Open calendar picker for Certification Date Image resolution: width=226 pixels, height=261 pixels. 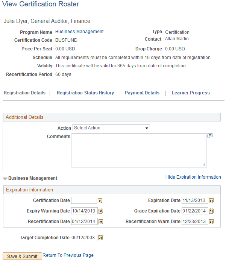[x=100, y=200]
